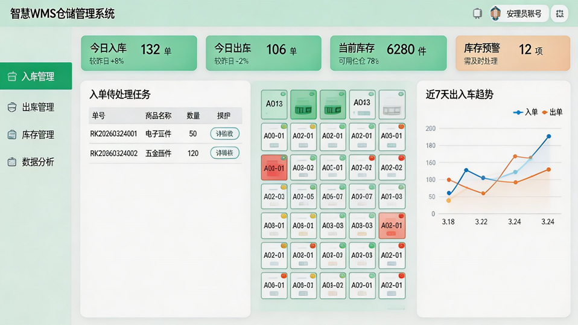Click the 较昨日 -2% text
This screenshot has width=578, height=325.
click(x=232, y=61)
